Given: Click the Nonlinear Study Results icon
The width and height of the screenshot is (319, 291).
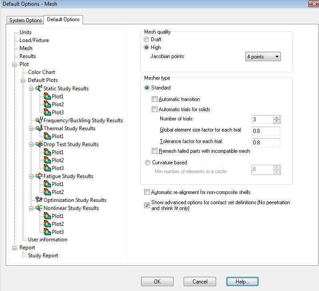Looking at the screenshot, I should click(39, 208).
